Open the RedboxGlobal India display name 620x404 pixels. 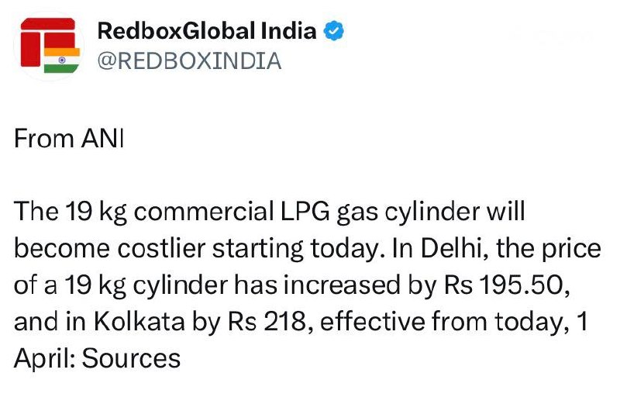[207, 32]
